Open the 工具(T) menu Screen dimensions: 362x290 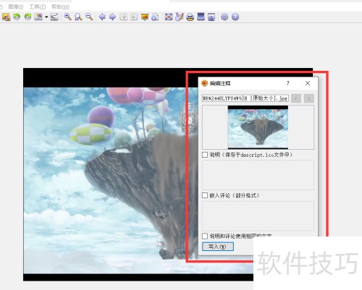click(38, 7)
